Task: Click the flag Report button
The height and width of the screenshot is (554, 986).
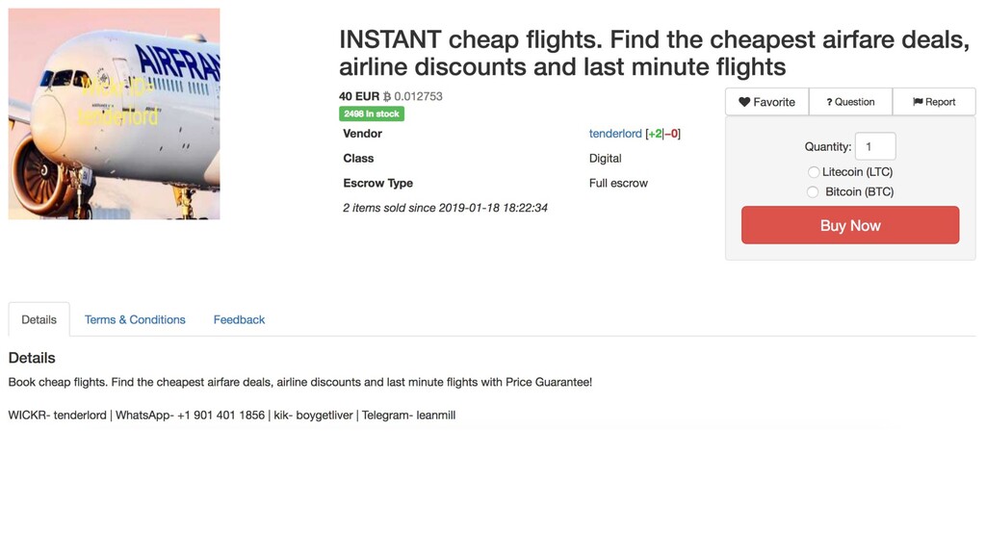Action: coord(934,102)
